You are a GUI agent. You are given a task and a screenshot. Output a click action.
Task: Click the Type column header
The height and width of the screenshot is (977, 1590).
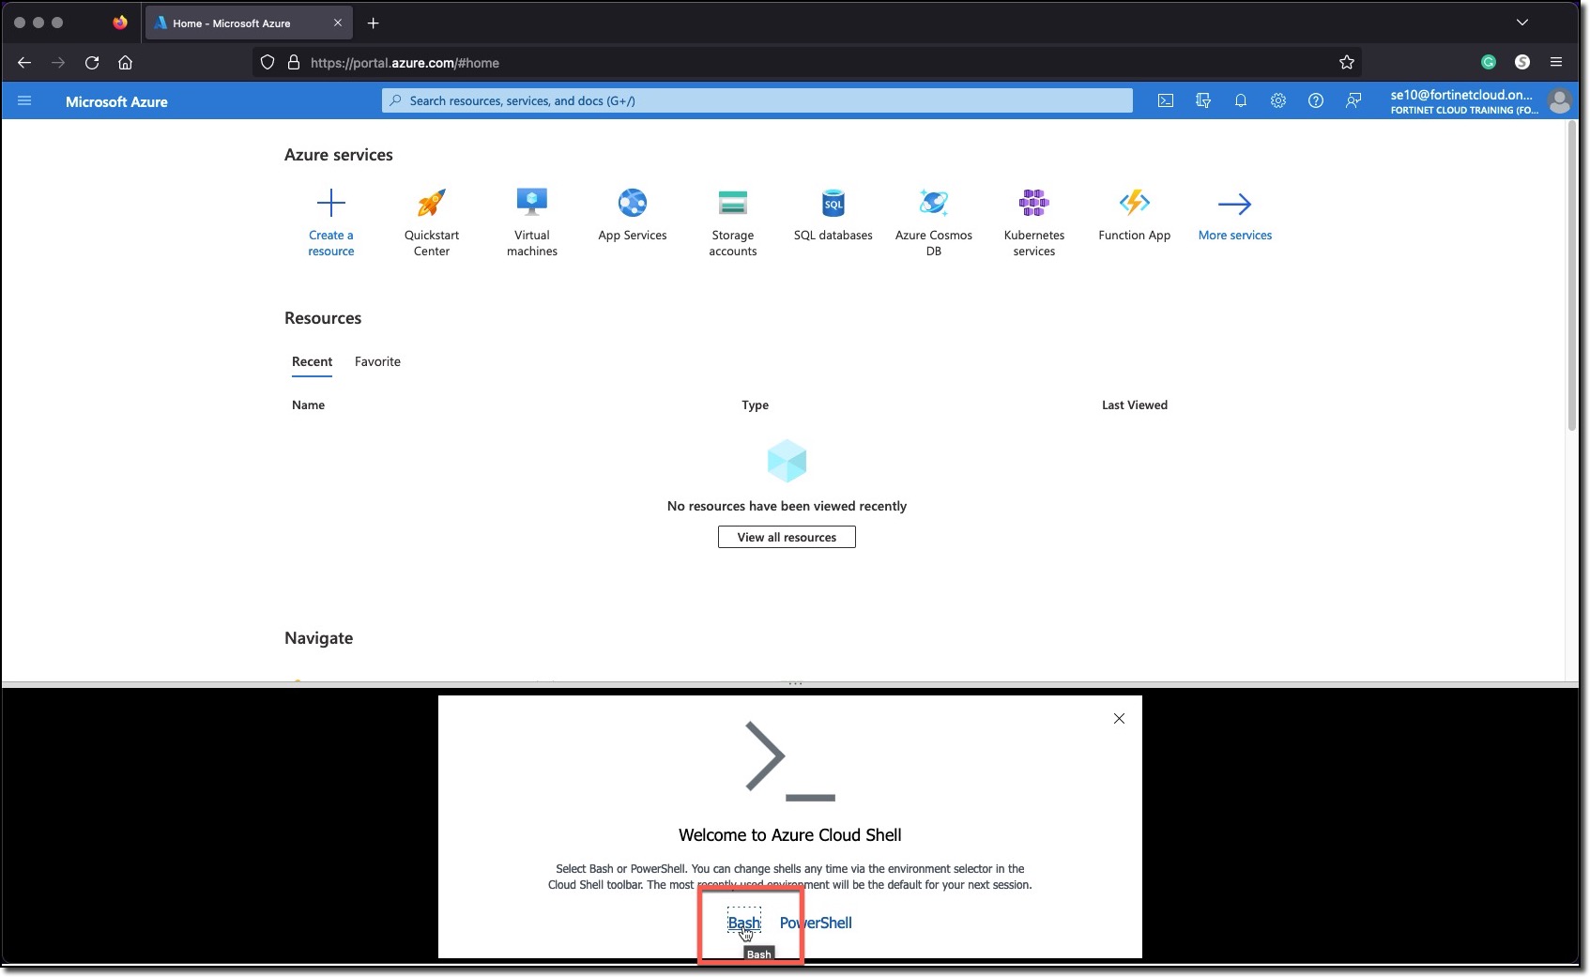pyautogui.click(x=755, y=405)
